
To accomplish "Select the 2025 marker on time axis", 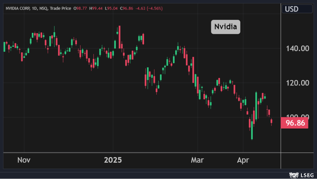I will pyautogui.click(x=113, y=160).
